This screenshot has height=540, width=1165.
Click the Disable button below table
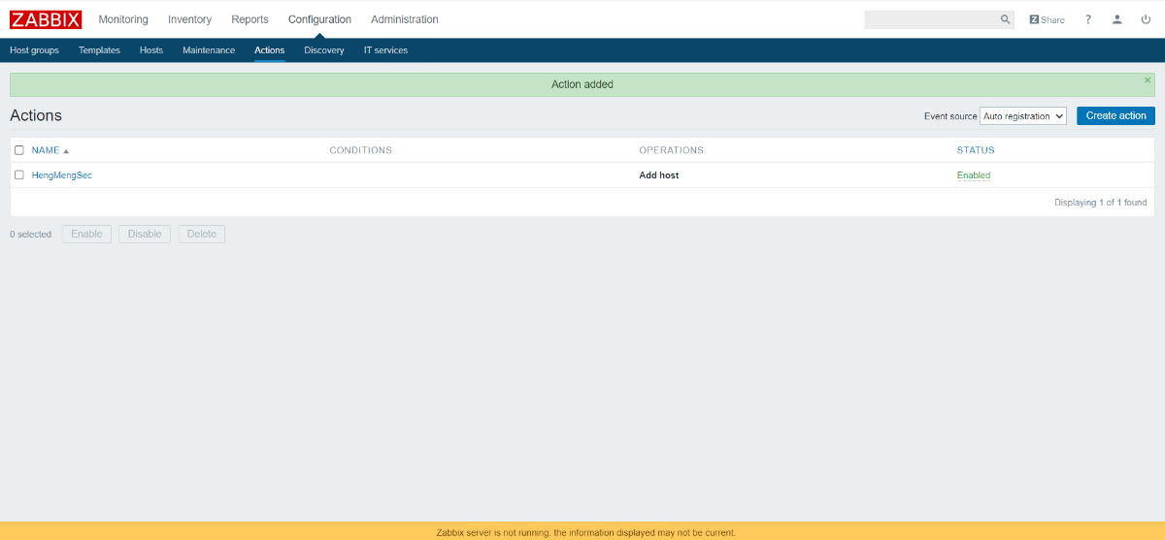click(145, 234)
